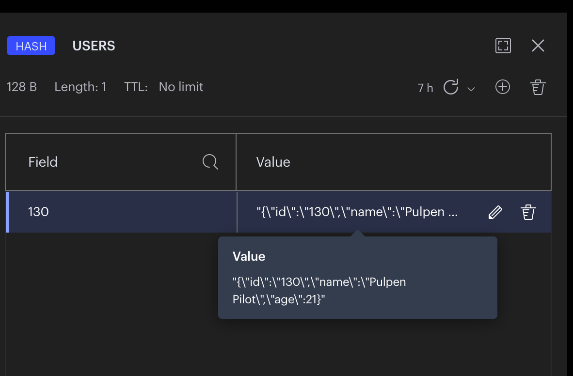This screenshot has height=376, width=573.
Task: Click the USERS key name
Action: tap(94, 46)
